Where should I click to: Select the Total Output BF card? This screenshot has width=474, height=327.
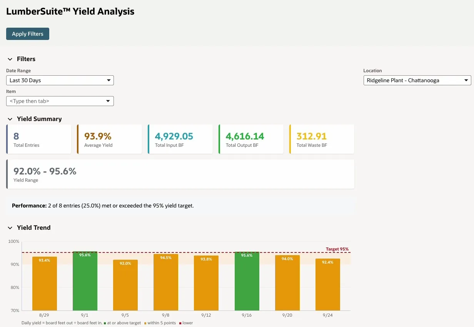click(251, 139)
